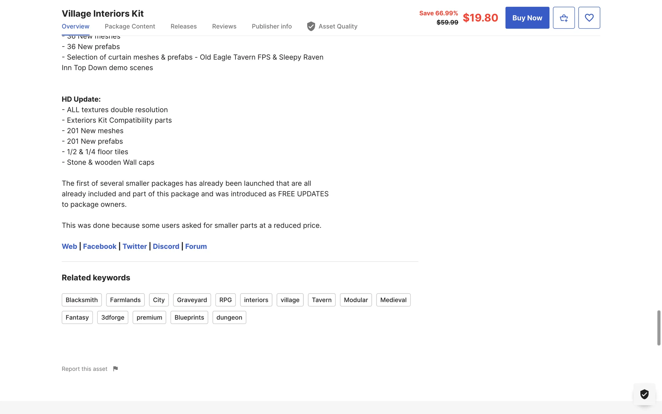Select the Publisher info tab
The width and height of the screenshot is (662, 414).
[271, 27]
